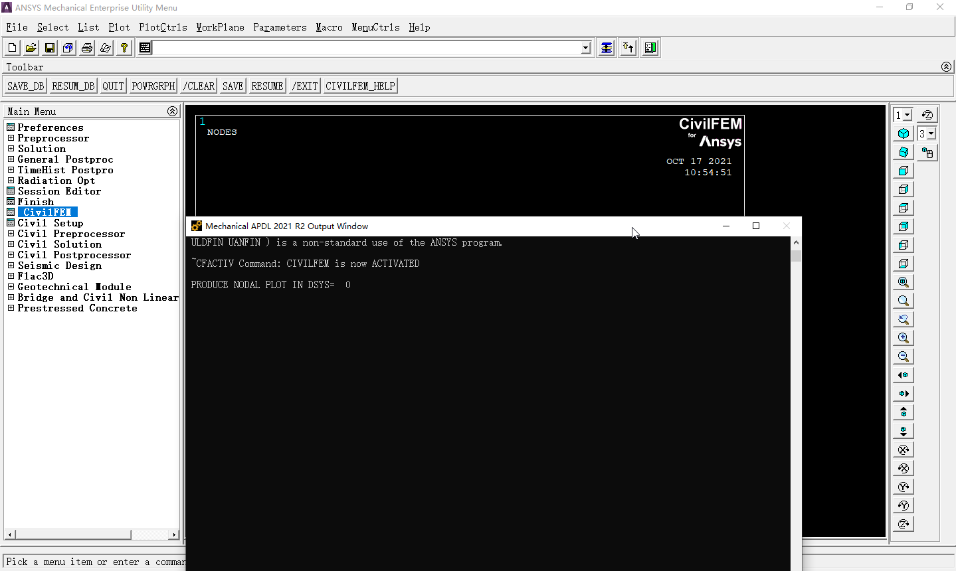Select Oblique View cube icon
Viewport: 956px width, 571px height.
pos(904,152)
